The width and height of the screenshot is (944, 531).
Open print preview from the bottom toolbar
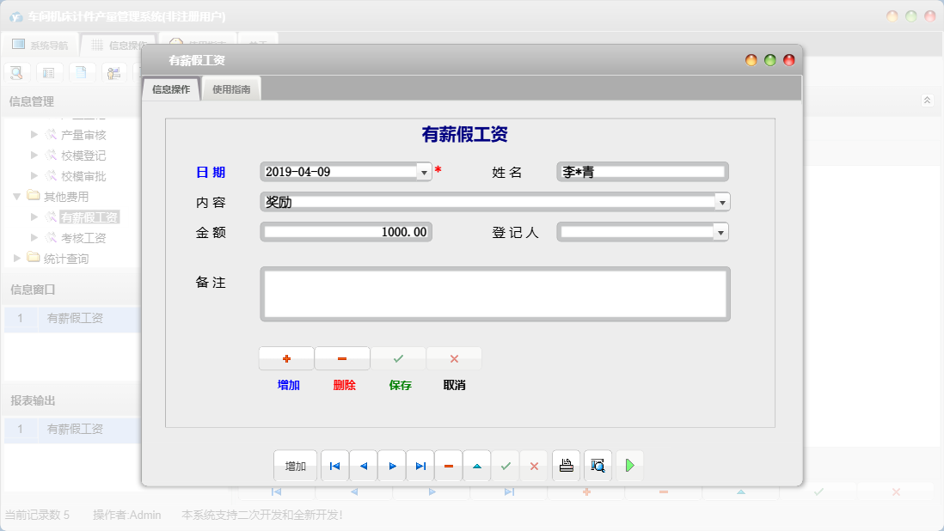[x=597, y=465]
